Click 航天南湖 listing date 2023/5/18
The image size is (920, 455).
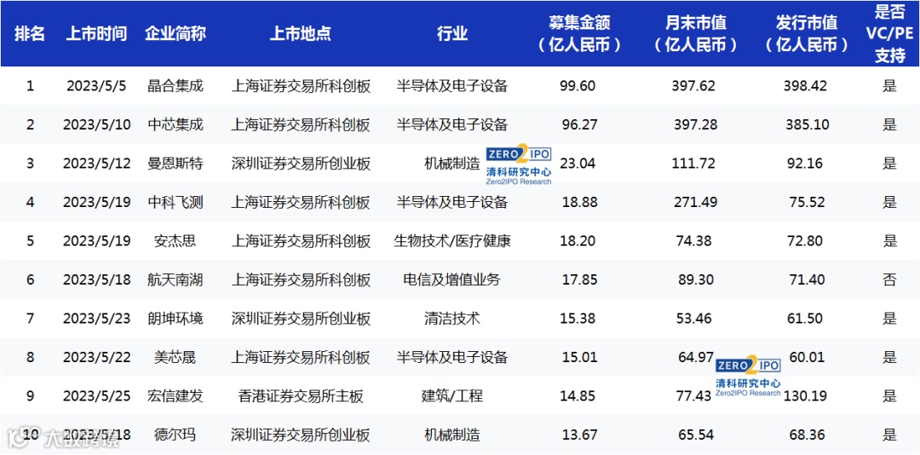pos(97,279)
